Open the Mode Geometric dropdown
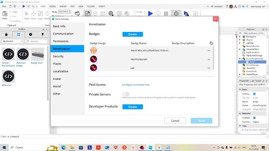The image size is (269, 151). tap(64, 11)
